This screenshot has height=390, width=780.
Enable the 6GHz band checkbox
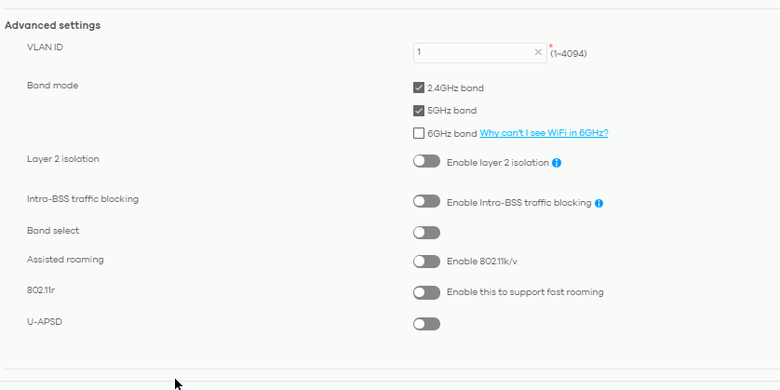[419, 133]
